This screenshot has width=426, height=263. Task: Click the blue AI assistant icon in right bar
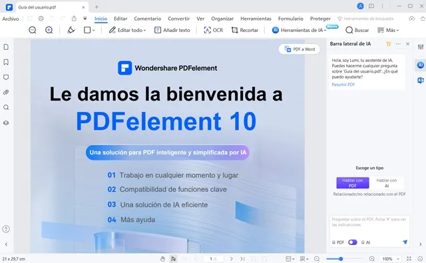[x=421, y=65]
